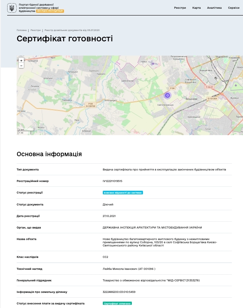Click the P-04 road label near marker
The height and width of the screenshot is (308, 243).
point(172,88)
